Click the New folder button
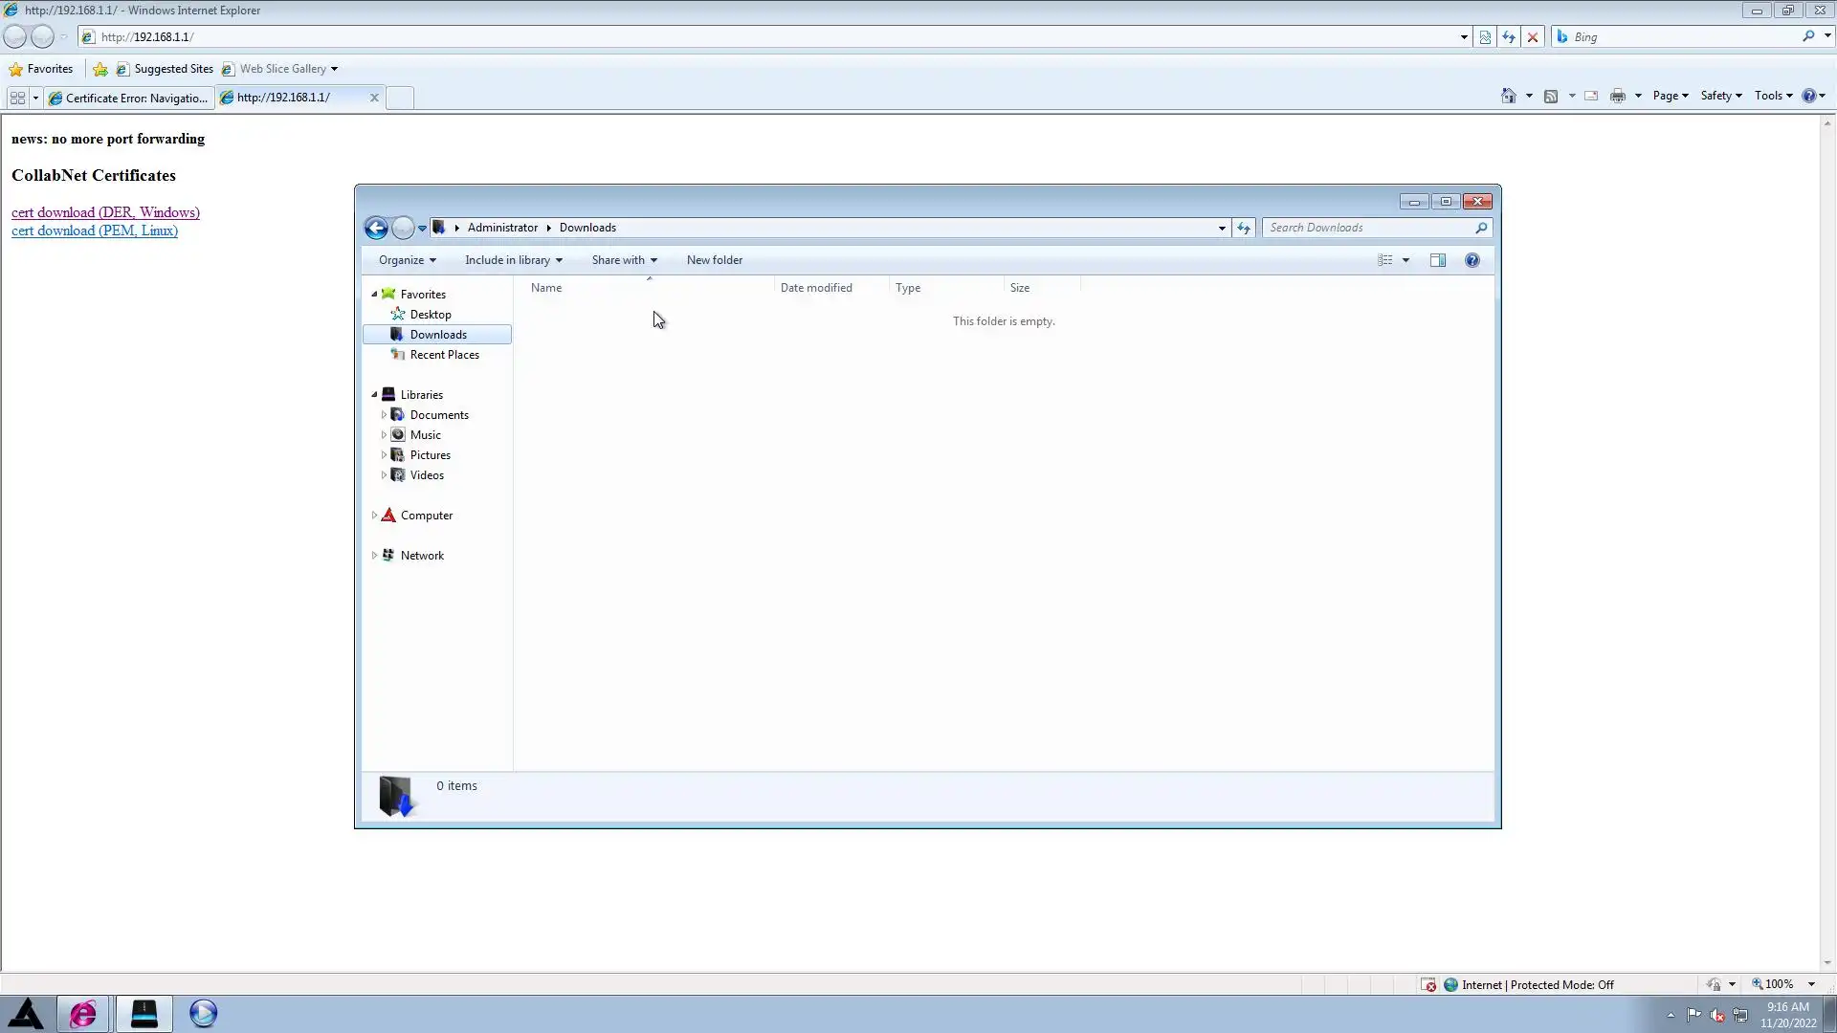The width and height of the screenshot is (1837, 1033). point(714,260)
